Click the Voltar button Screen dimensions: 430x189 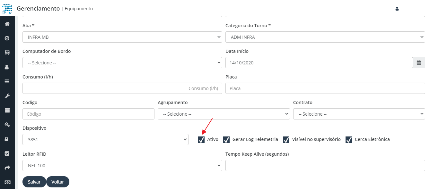pos(58,182)
